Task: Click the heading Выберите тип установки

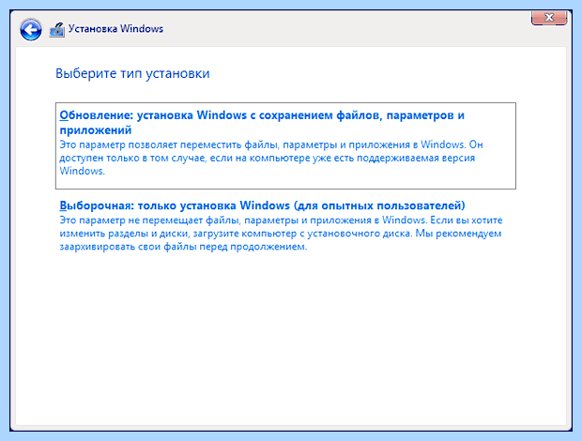Action: coord(132,73)
